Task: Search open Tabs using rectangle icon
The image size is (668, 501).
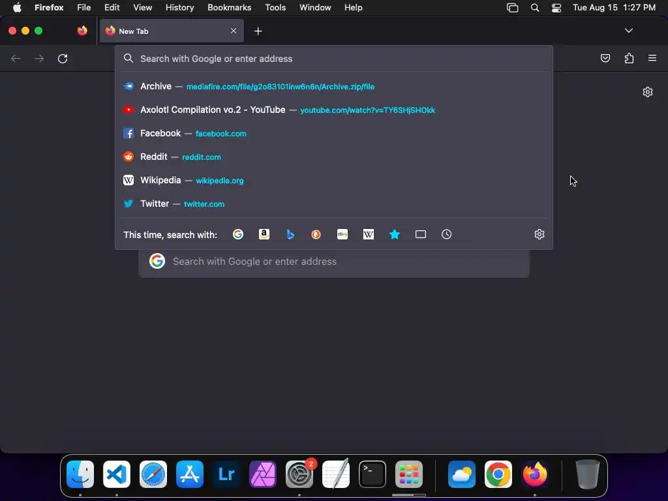Action: click(x=421, y=234)
